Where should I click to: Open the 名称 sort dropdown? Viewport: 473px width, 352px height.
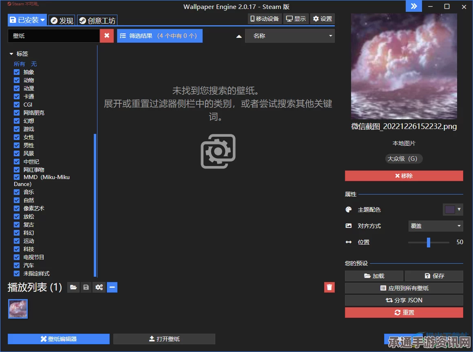point(290,36)
